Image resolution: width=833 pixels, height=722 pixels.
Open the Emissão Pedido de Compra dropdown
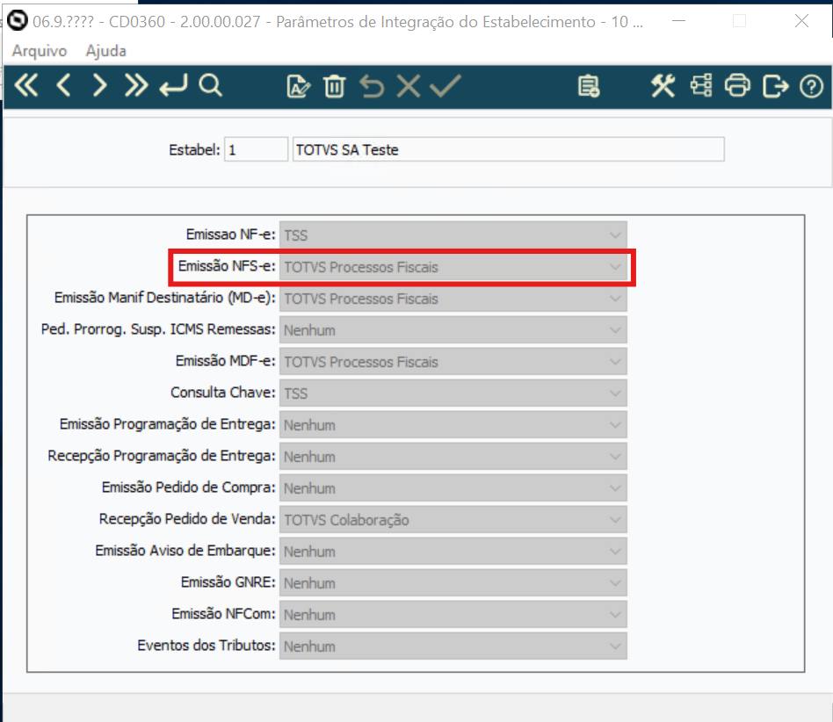tap(453, 487)
